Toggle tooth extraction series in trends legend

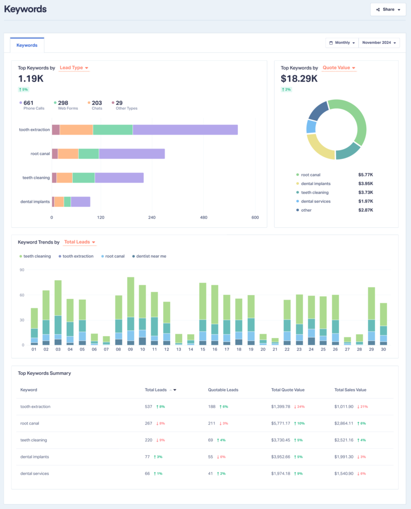(x=76, y=256)
